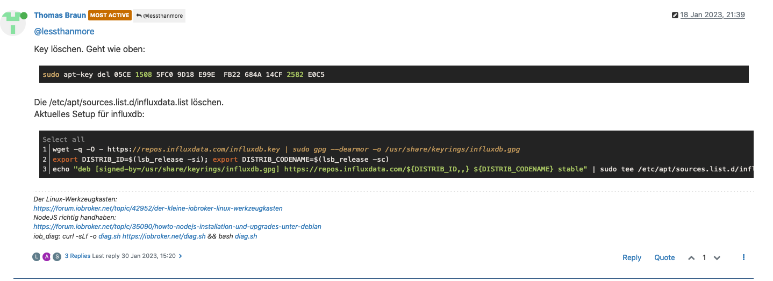
Task: Click the reply-to @lessthanmore arrow badge
Action: coord(159,16)
